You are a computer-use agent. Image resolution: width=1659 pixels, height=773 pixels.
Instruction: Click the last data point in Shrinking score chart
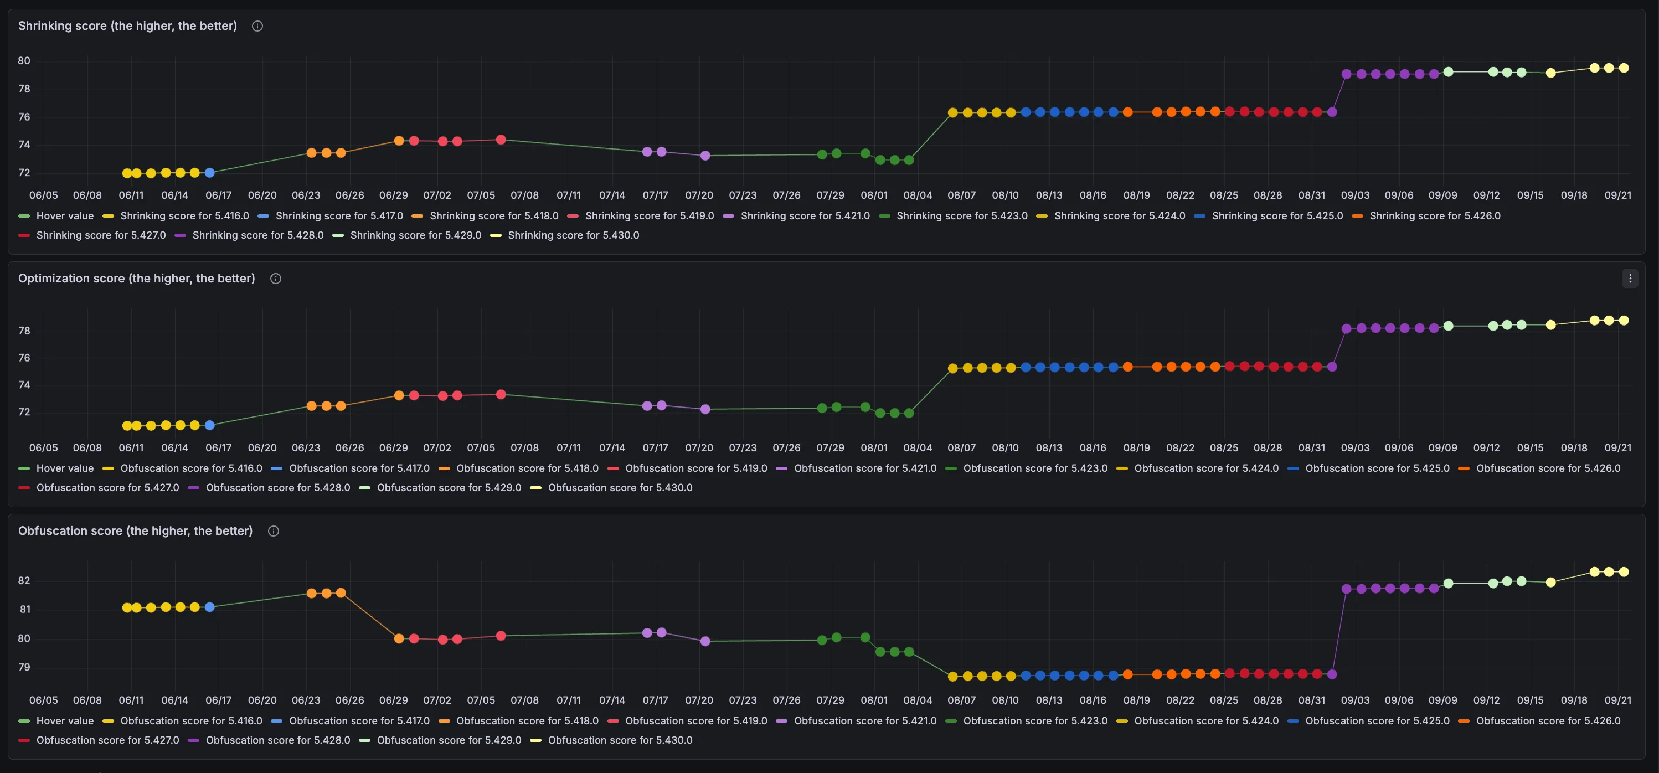[1624, 68]
